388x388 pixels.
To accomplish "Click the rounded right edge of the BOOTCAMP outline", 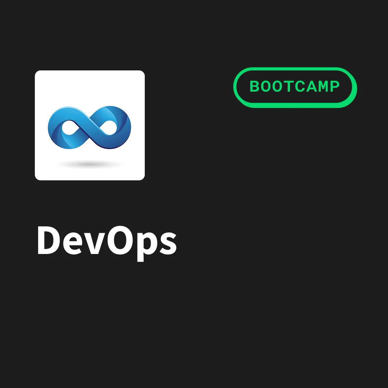I will tap(355, 87).
